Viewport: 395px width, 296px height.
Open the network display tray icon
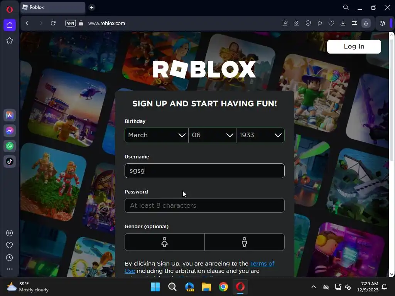(x=338, y=287)
